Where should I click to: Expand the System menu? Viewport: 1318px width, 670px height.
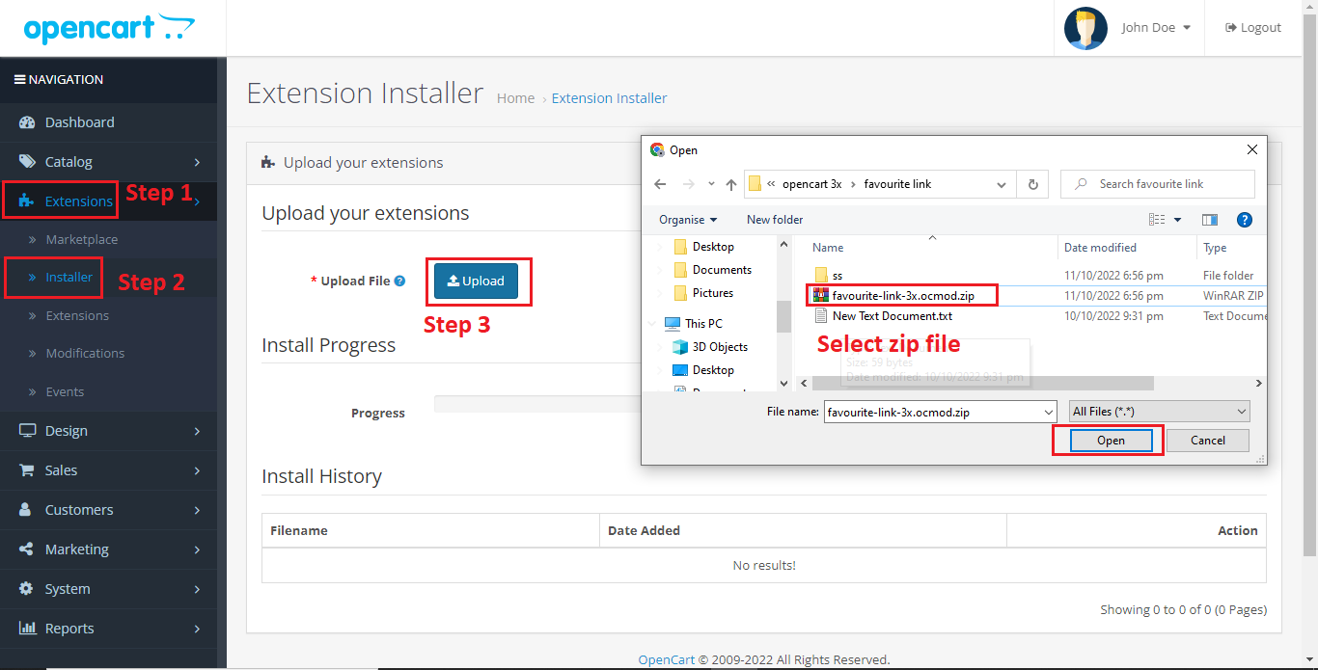pyautogui.click(x=108, y=589)
